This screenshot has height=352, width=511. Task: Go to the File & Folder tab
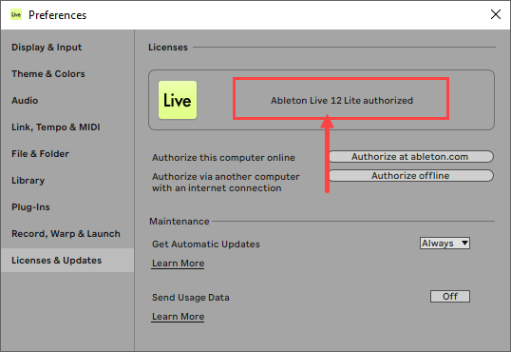tap(41, 154)
